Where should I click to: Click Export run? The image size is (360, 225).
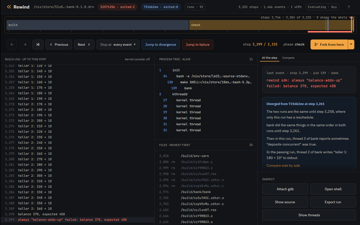(x=333, y=202)
